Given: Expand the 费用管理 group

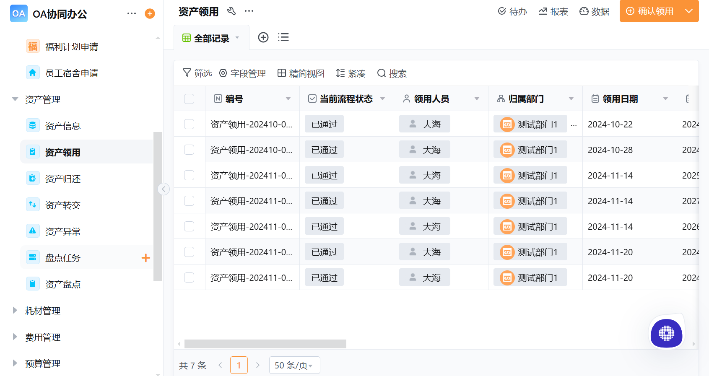Looking at the screenshot, I should pyautogui.click(x=15, y=337).
